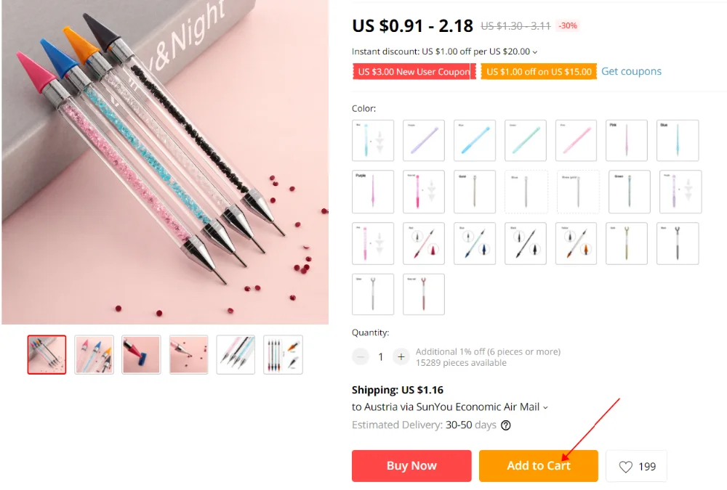Screen dimensions: 727x490
Task: Click the Add to Cart button
Action: [x=538, y=465]
